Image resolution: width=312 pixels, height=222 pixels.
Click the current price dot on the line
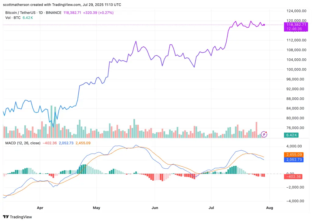click(x=264, y=25)
